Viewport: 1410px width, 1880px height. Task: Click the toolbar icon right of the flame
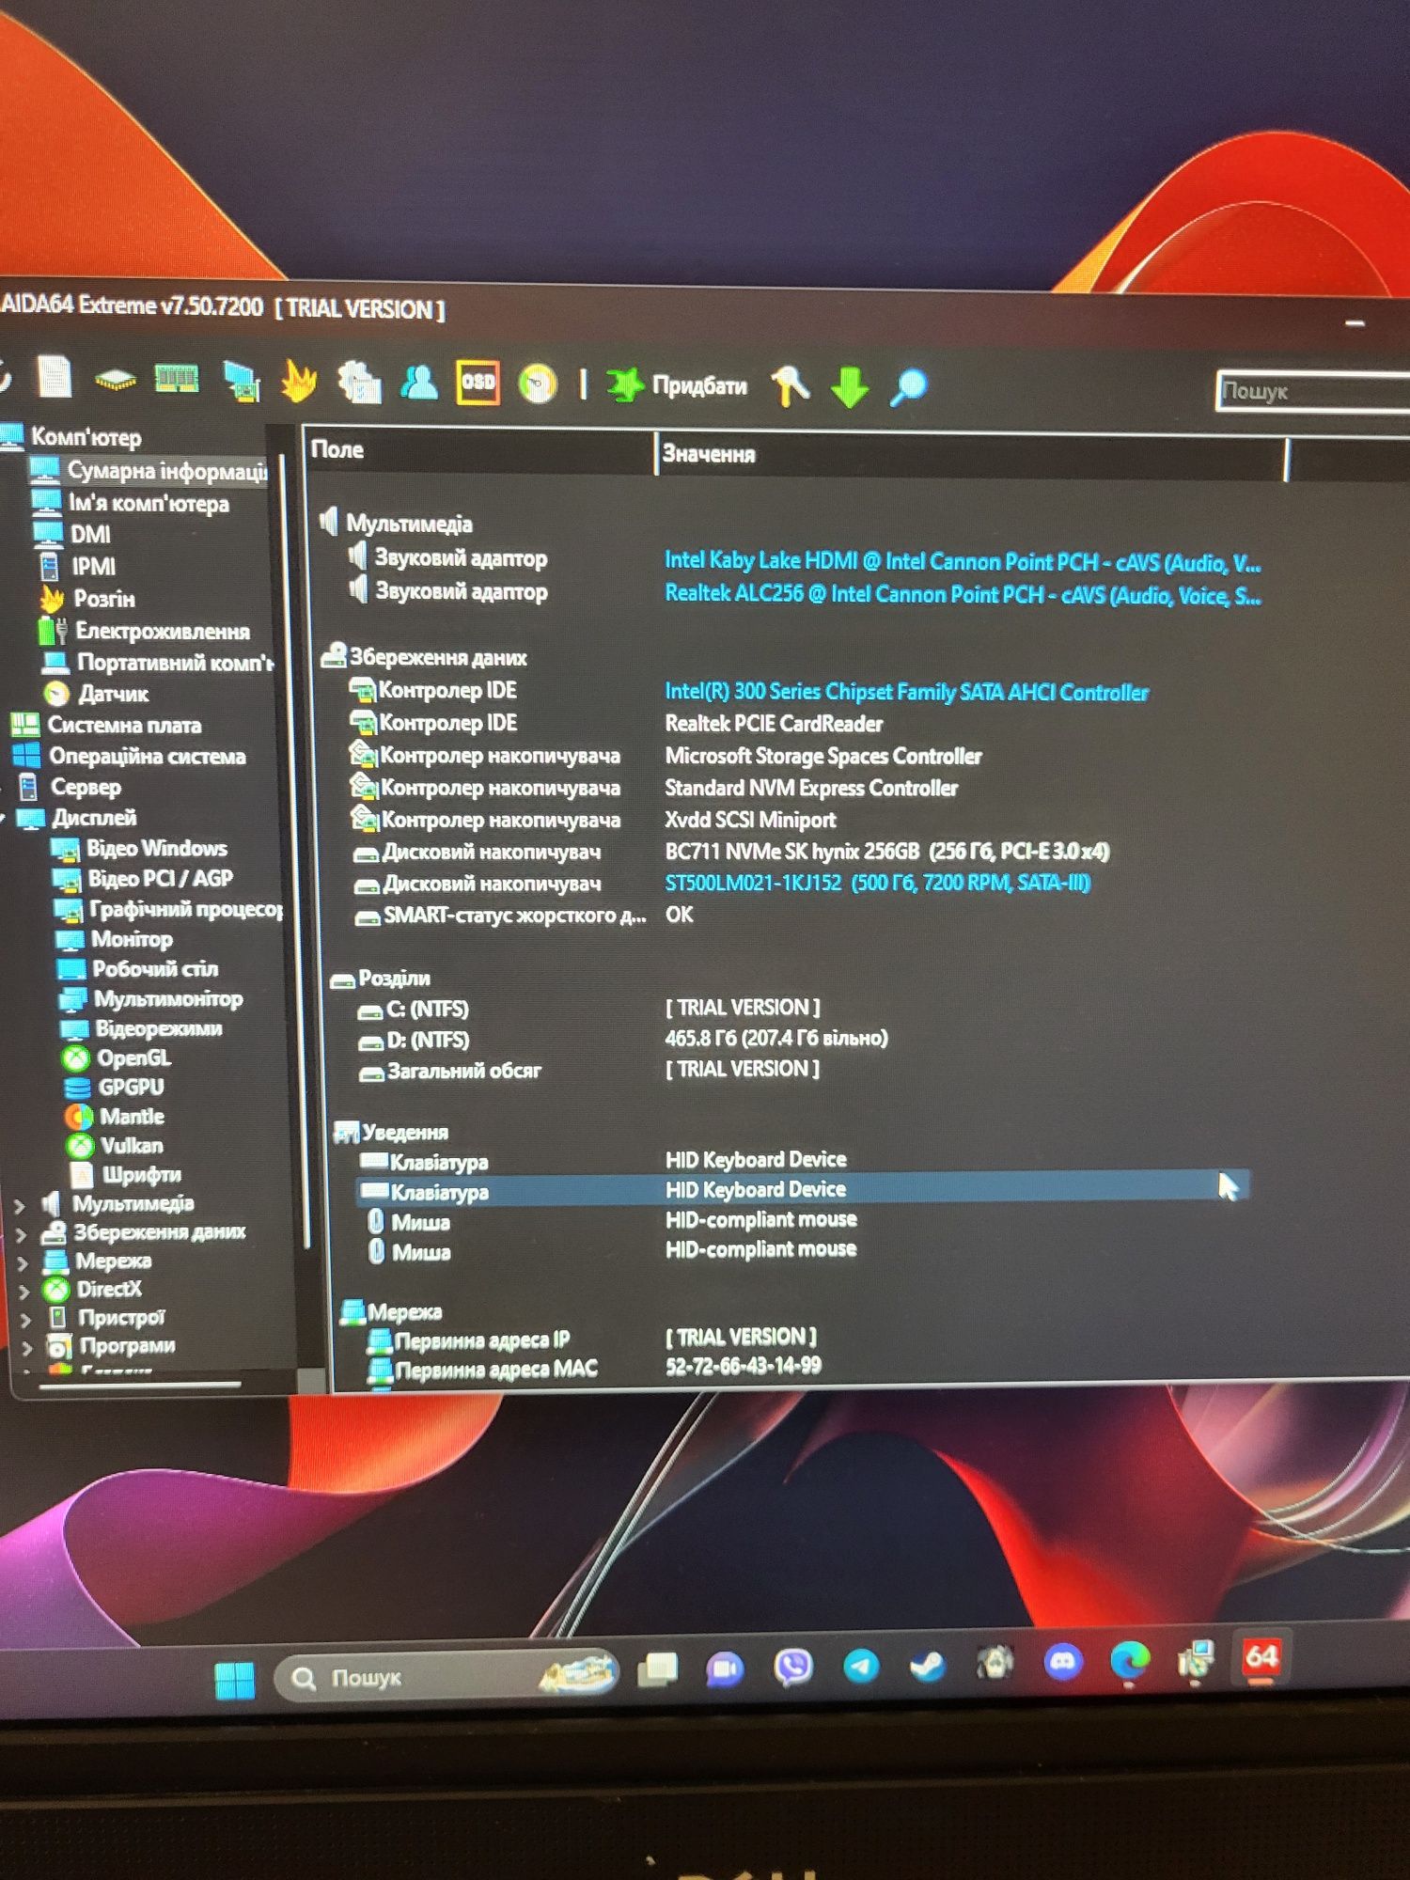(359, 383)
